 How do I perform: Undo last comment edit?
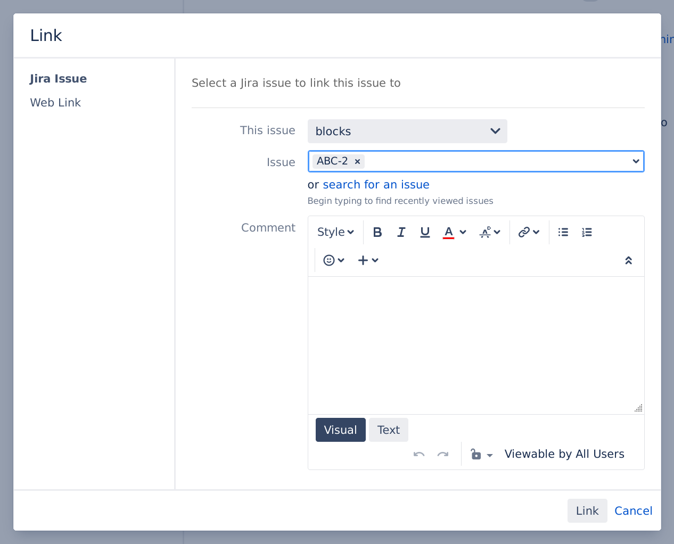tap(419, 454)
